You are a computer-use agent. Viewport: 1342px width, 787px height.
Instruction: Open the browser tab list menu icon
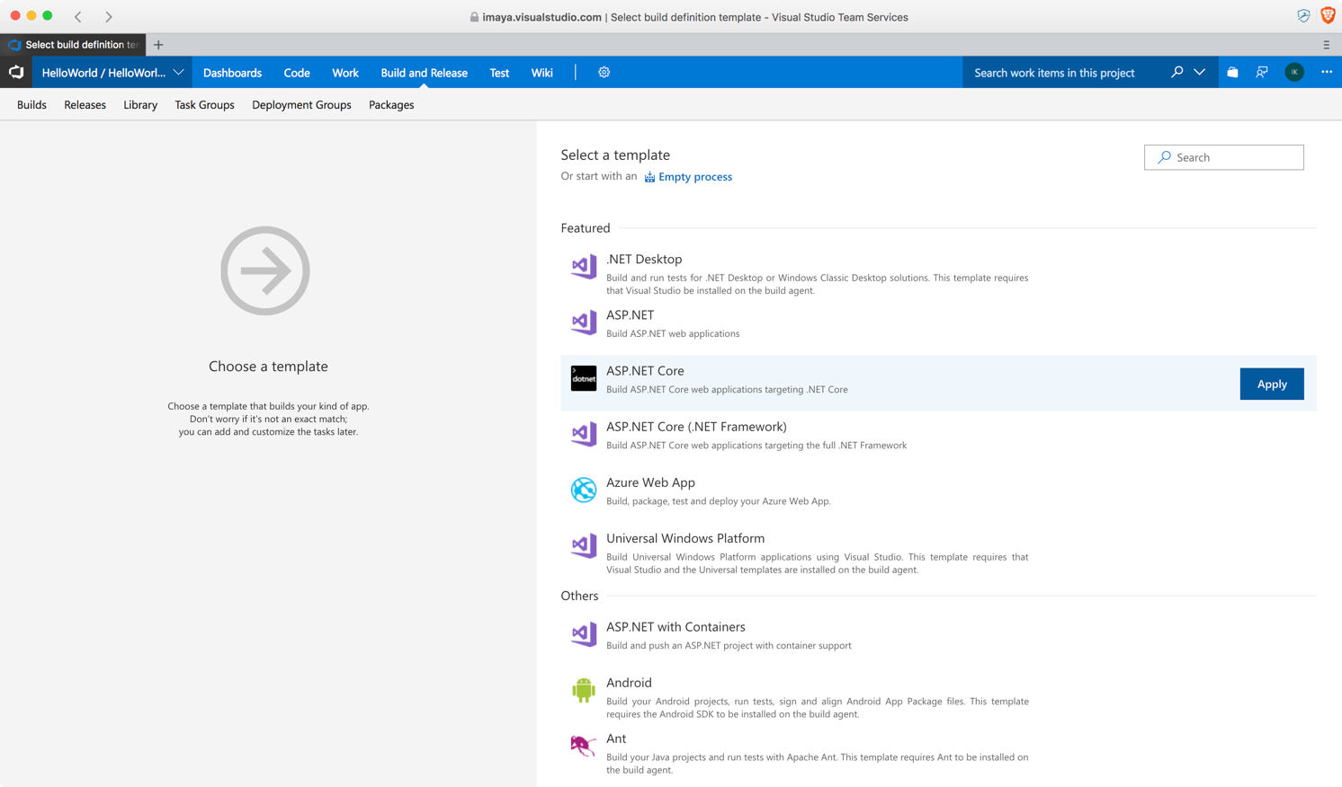pos(1326,45)
